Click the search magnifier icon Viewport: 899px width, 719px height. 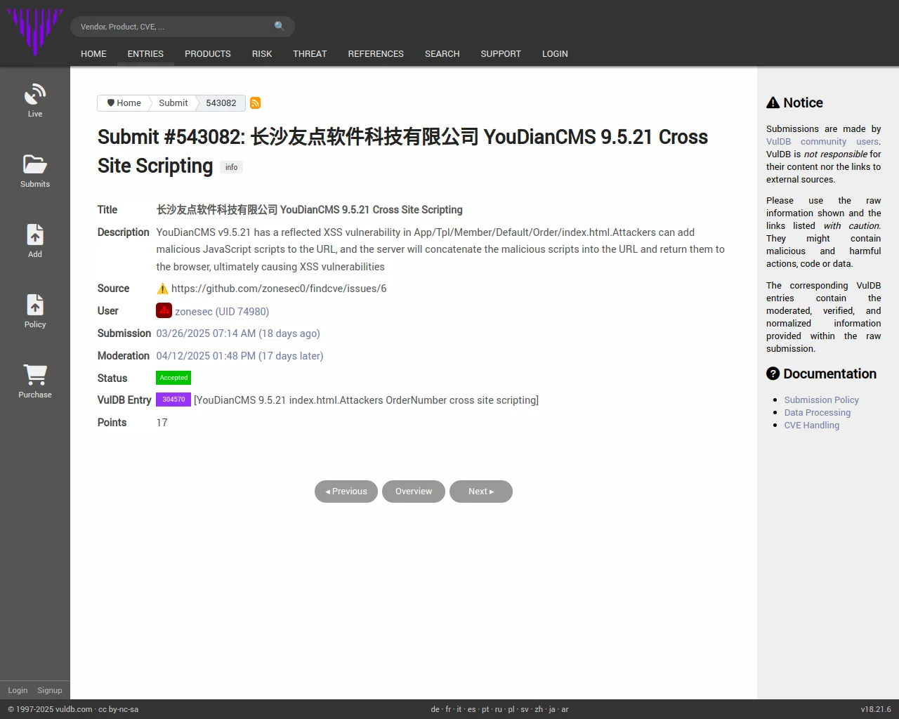pyautogui.click(x=280, y=26)
